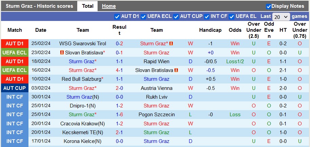Click the 4-1 result score
This screenshot has height=147, width=310.
[x=119, y=70]
